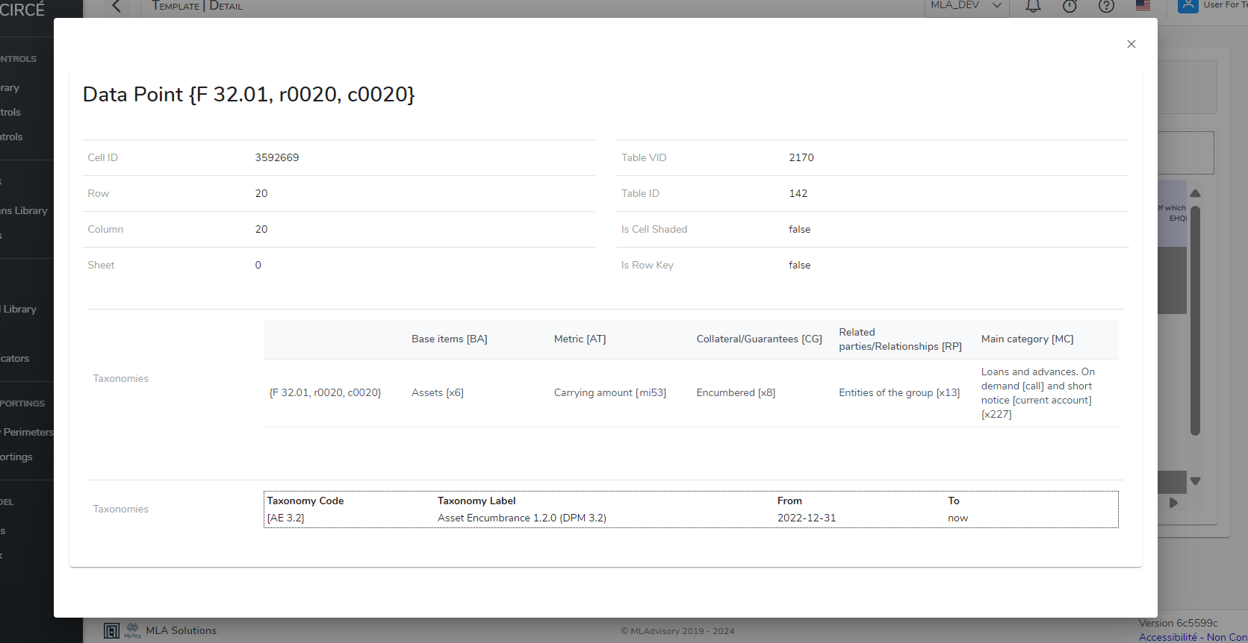Select the Is Row Key label
Image resolution: width=1248 pixels, height=643 pixels.
tap(648, 265)
